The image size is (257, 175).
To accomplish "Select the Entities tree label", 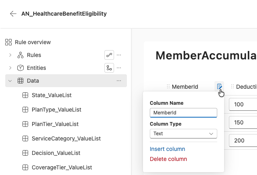I will pos(37,68).
